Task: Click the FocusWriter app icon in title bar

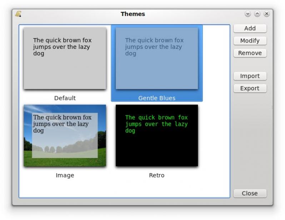Action: point(18,14)
